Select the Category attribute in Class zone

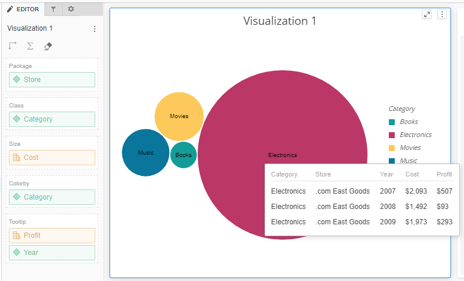tap(52, 119)
